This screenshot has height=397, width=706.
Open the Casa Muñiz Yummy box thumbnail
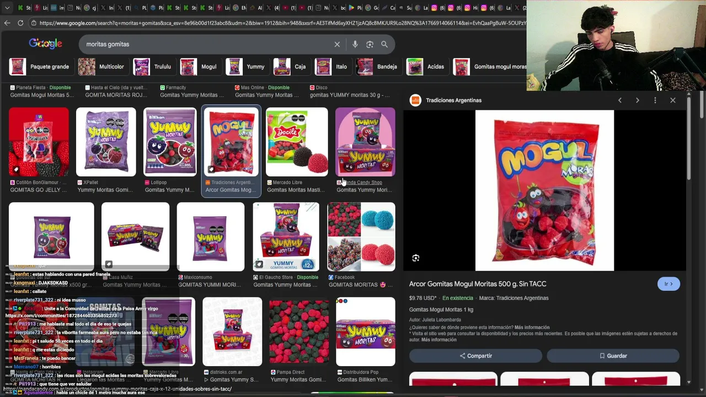click(x=135, y=237)
